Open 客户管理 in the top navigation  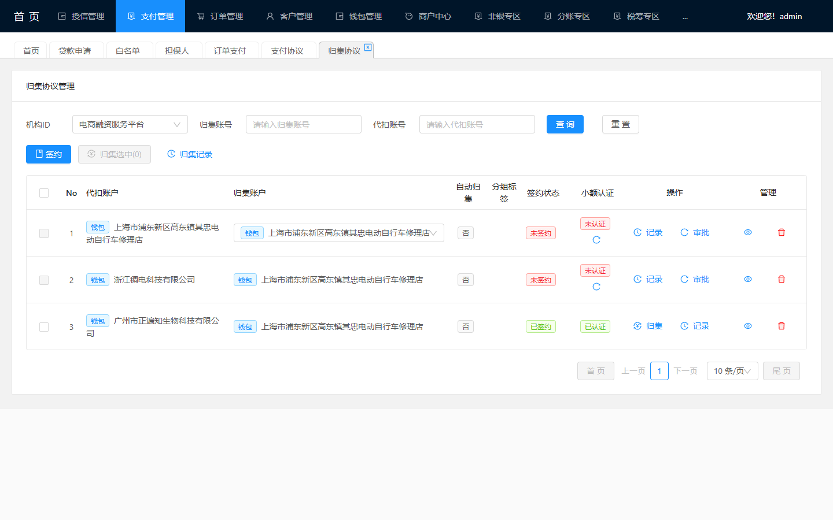pos(289,16)
